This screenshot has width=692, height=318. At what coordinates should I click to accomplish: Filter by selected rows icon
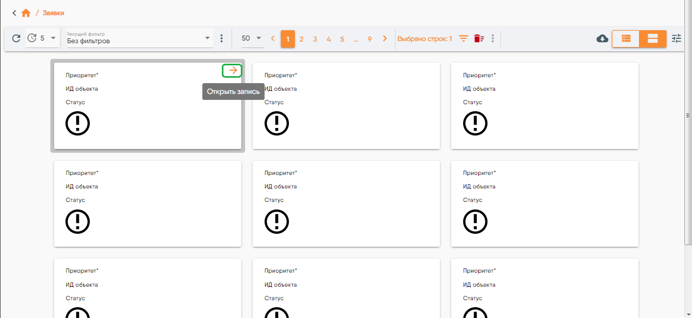pyautogui.click(x=464, y=38)
